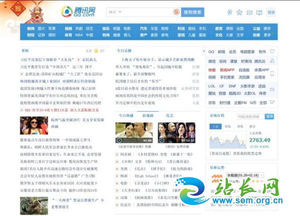
Task: Click the video icon before 韩剧 row
Action: 117,176
